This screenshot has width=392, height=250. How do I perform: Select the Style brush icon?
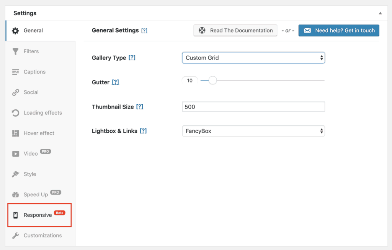click(15, 174)
